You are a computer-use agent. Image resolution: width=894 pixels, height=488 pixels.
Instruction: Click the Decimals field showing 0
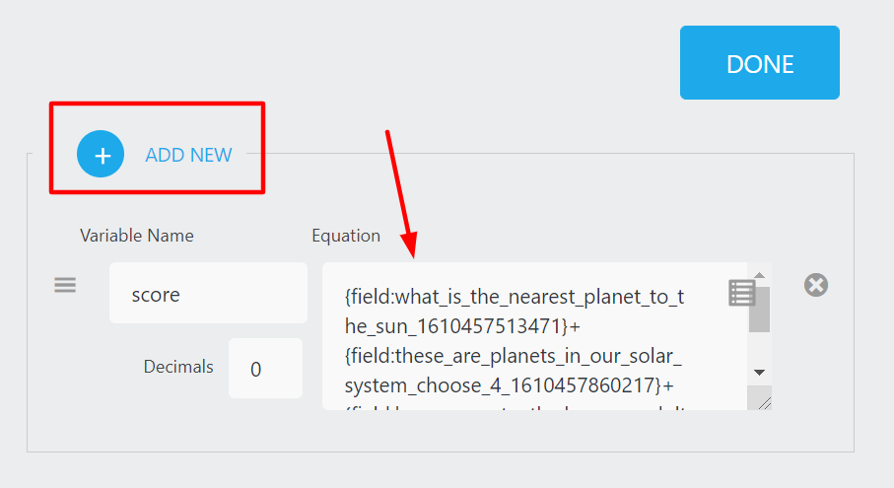(265, 369)
